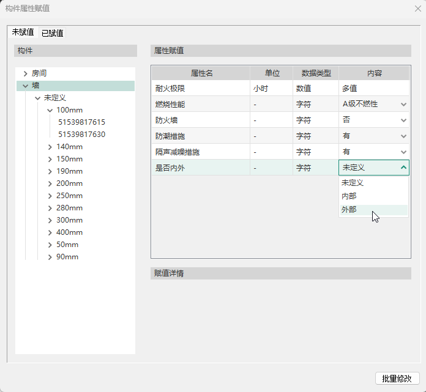
Task: Open the 防潮措施 value dropdown
Action: 403,136
